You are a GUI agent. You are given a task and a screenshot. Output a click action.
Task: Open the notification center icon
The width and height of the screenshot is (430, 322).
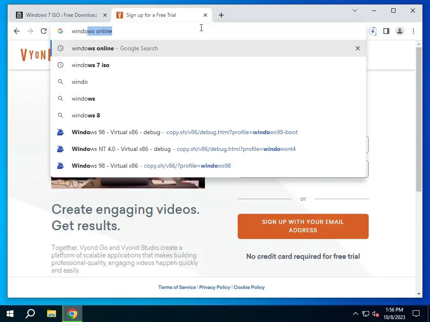click(x=416, y=314)
